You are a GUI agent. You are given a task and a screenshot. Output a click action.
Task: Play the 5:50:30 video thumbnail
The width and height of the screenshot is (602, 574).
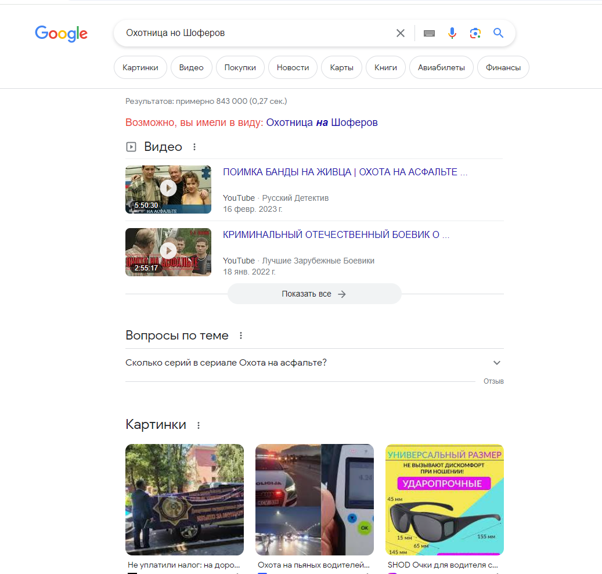coord(168,189)
